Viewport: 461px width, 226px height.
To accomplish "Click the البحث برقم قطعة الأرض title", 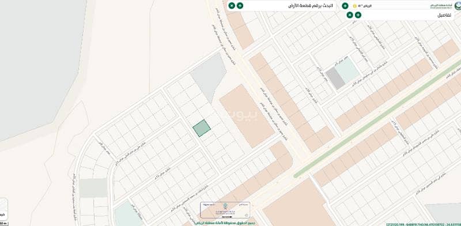I will click(x=311, y=6).
